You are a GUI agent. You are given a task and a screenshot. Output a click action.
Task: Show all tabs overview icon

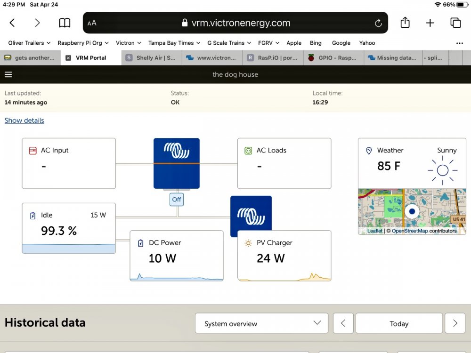click(x=455, y=23)
